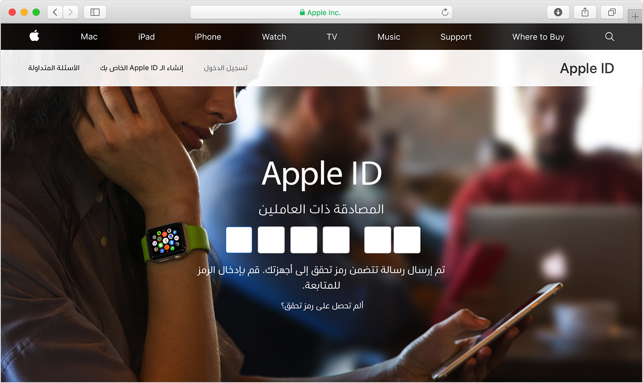Click the Share icon in toolbar
The width and height of the screenshot is (643, 383).
pyautogui.click(x=585, y=12)
